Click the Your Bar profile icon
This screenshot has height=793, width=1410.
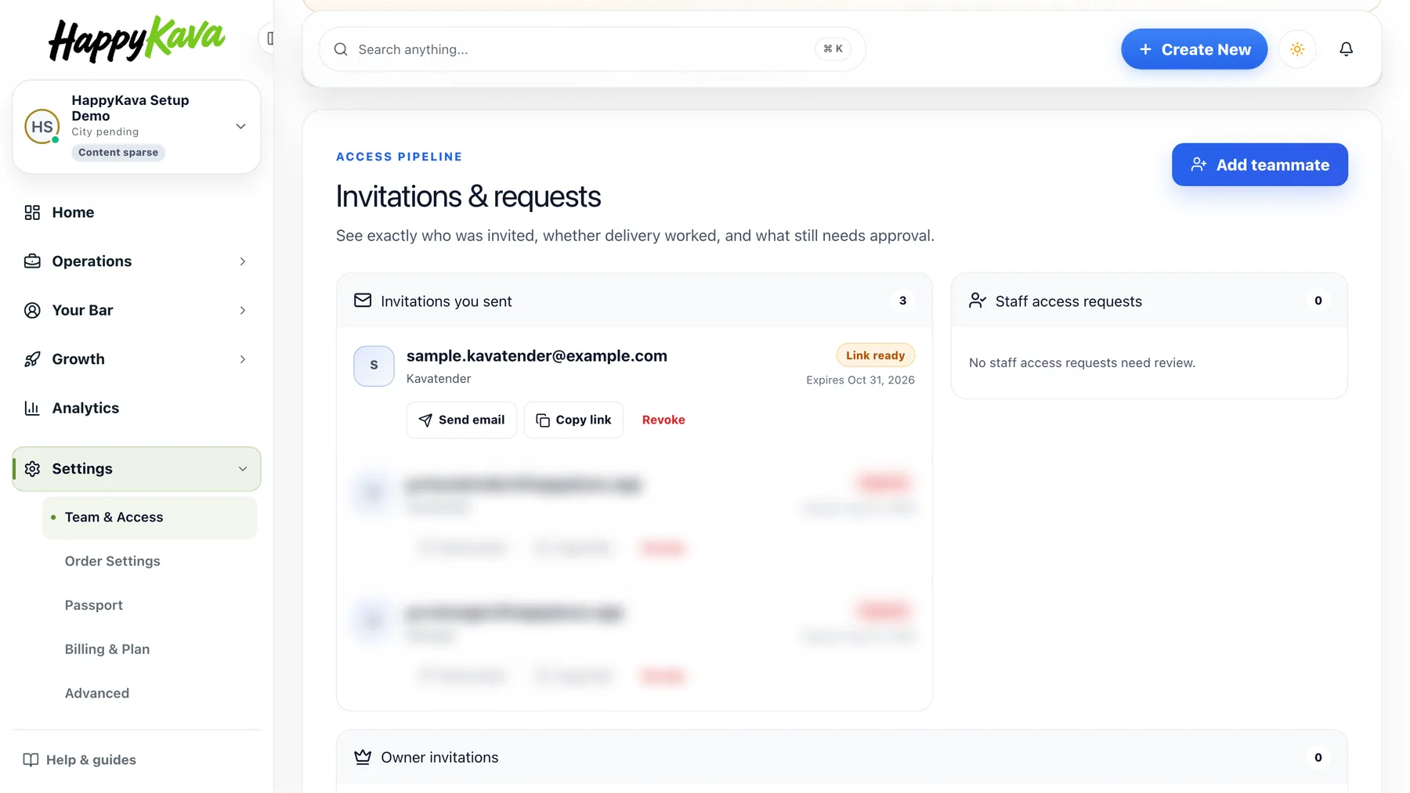pyautogui.click(x=32, y=310)
